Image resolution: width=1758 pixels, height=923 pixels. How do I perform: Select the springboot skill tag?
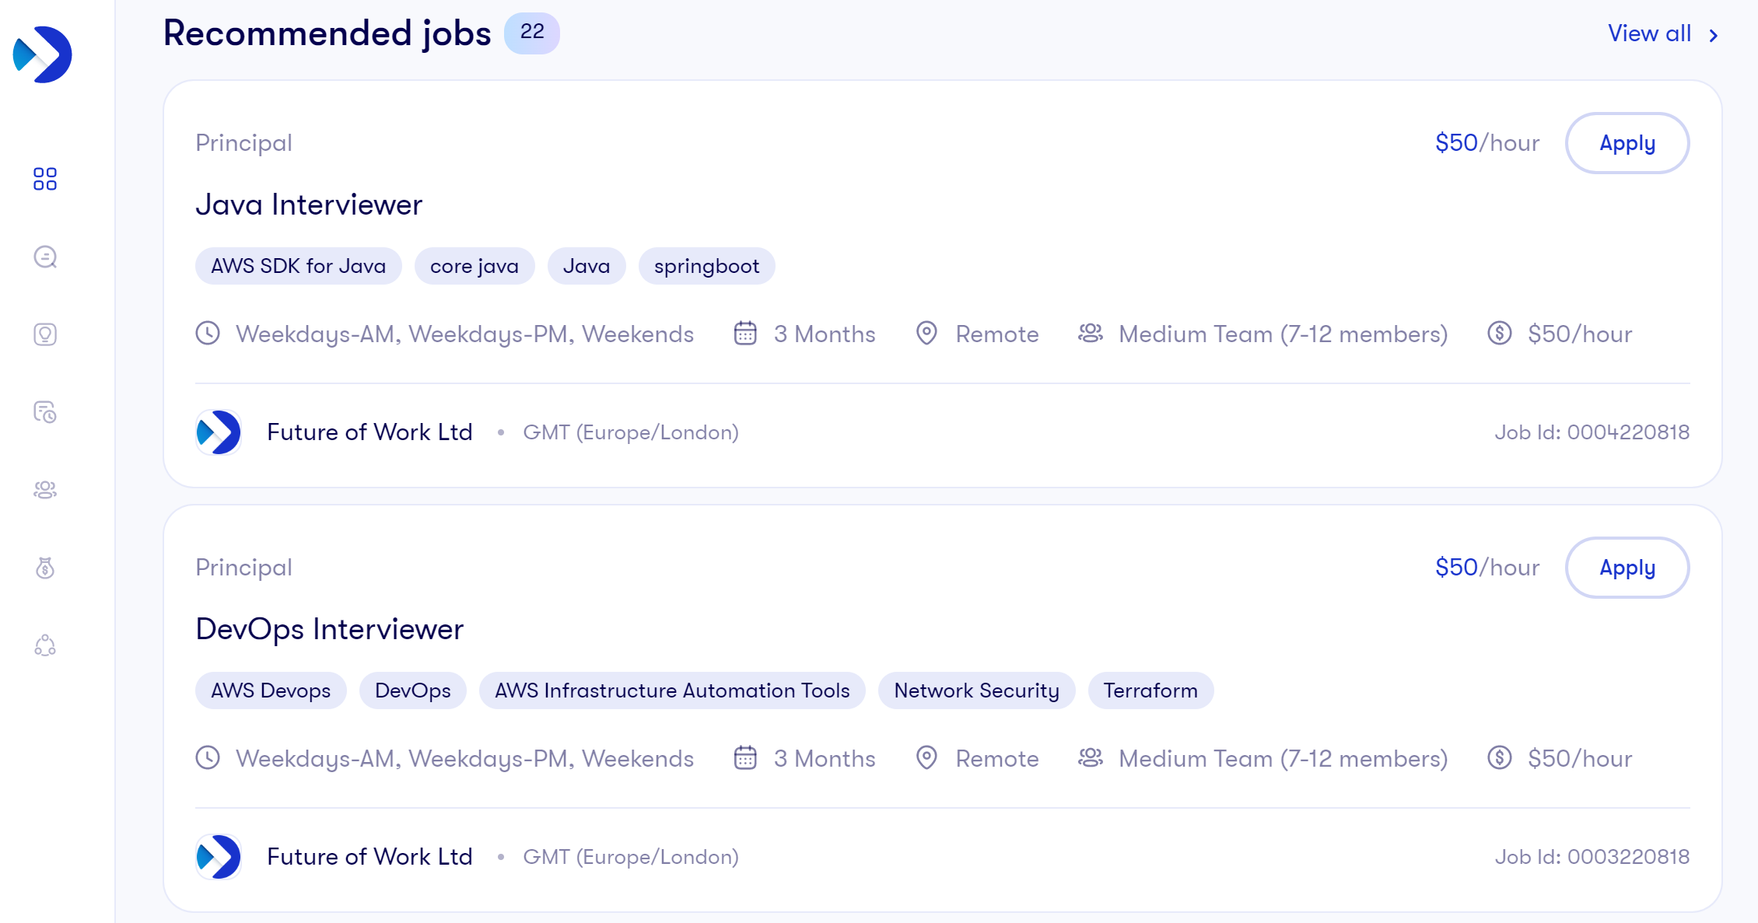[706, 267]
